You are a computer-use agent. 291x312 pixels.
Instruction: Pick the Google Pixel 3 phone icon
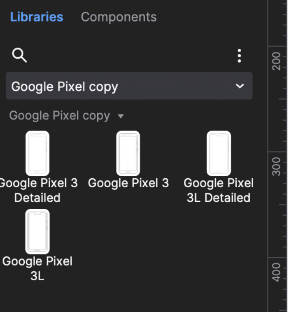[128, 153]
